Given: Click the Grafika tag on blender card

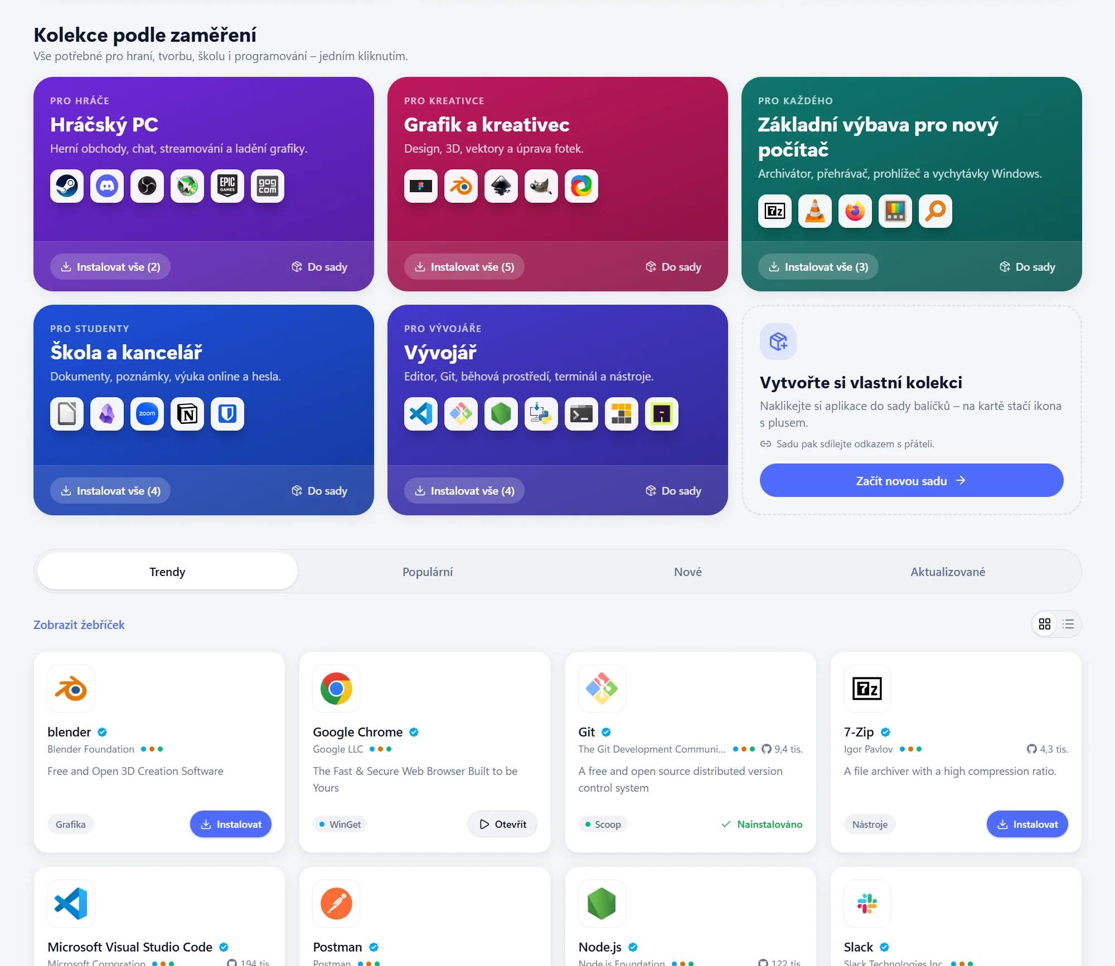Looking at the screenshot, I should point(71,824).
